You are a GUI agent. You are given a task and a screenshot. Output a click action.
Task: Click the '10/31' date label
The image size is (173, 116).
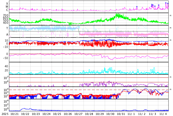coord(121,114)
